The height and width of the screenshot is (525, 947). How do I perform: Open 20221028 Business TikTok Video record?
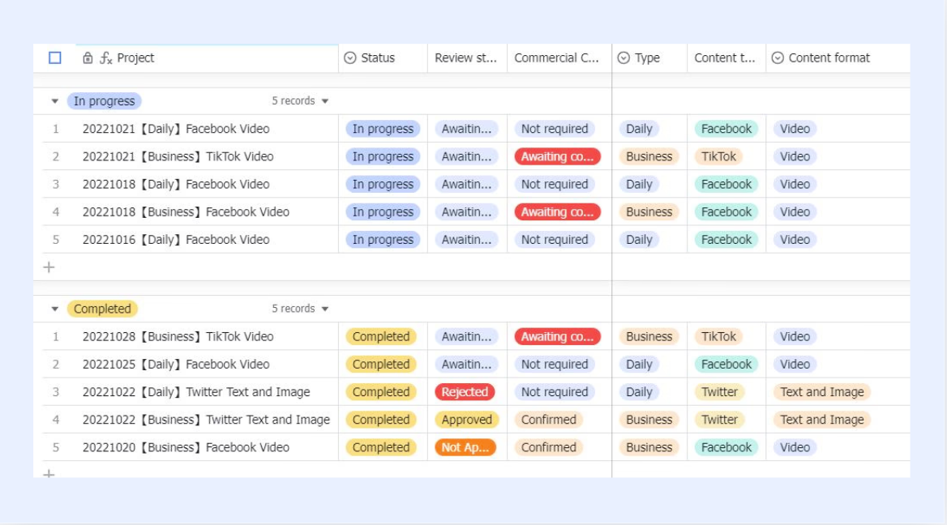(178, 337)
